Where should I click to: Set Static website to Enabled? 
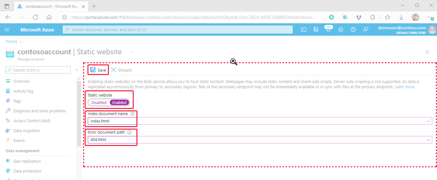coord(119,102)
